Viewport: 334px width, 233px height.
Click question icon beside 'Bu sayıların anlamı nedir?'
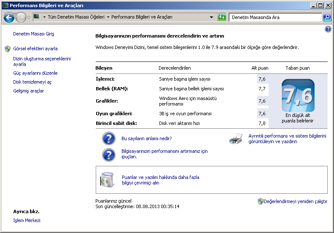pyautogui.click(x=109, y=138)
